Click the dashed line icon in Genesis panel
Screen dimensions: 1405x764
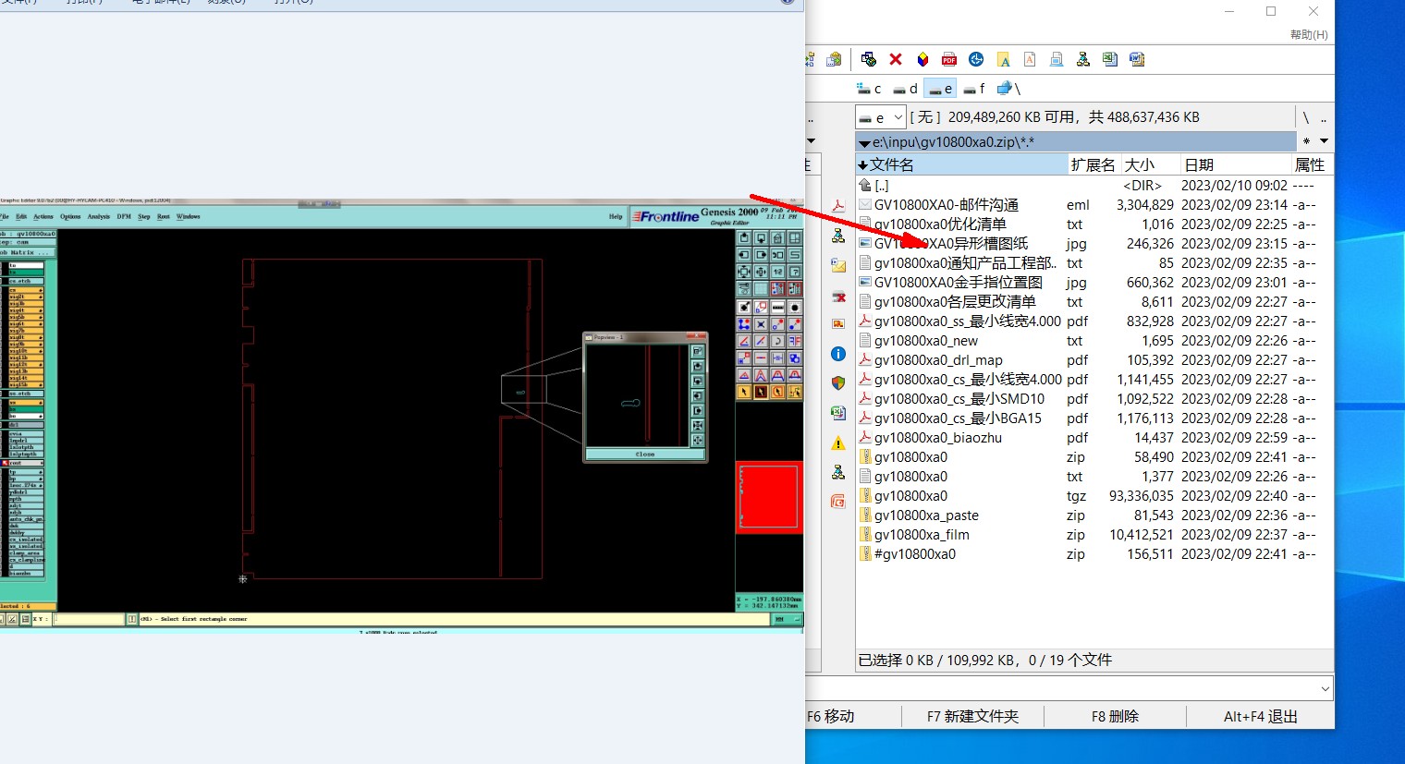click(x=777, y=308)
